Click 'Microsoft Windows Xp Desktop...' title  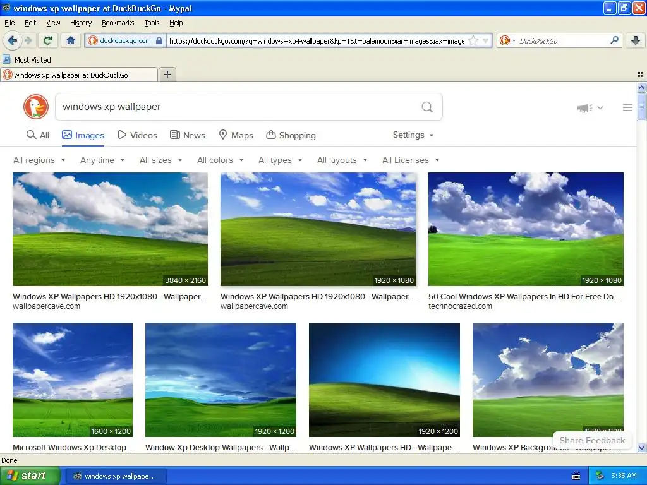click(73, 448)
